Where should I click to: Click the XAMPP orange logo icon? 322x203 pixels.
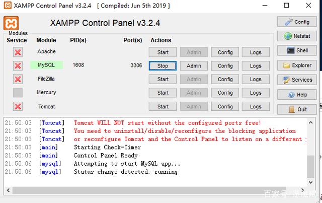(x=12, y=23)
